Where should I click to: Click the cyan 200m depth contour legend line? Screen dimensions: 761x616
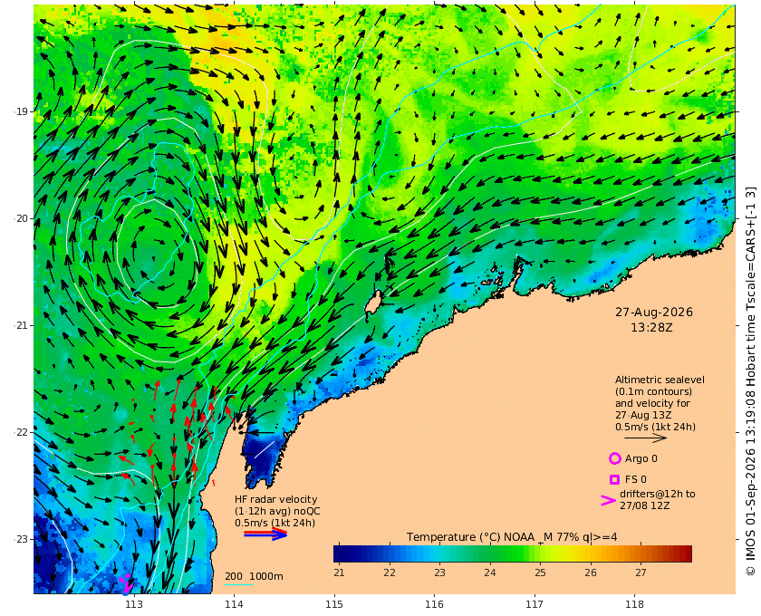(x=238, y=584)
